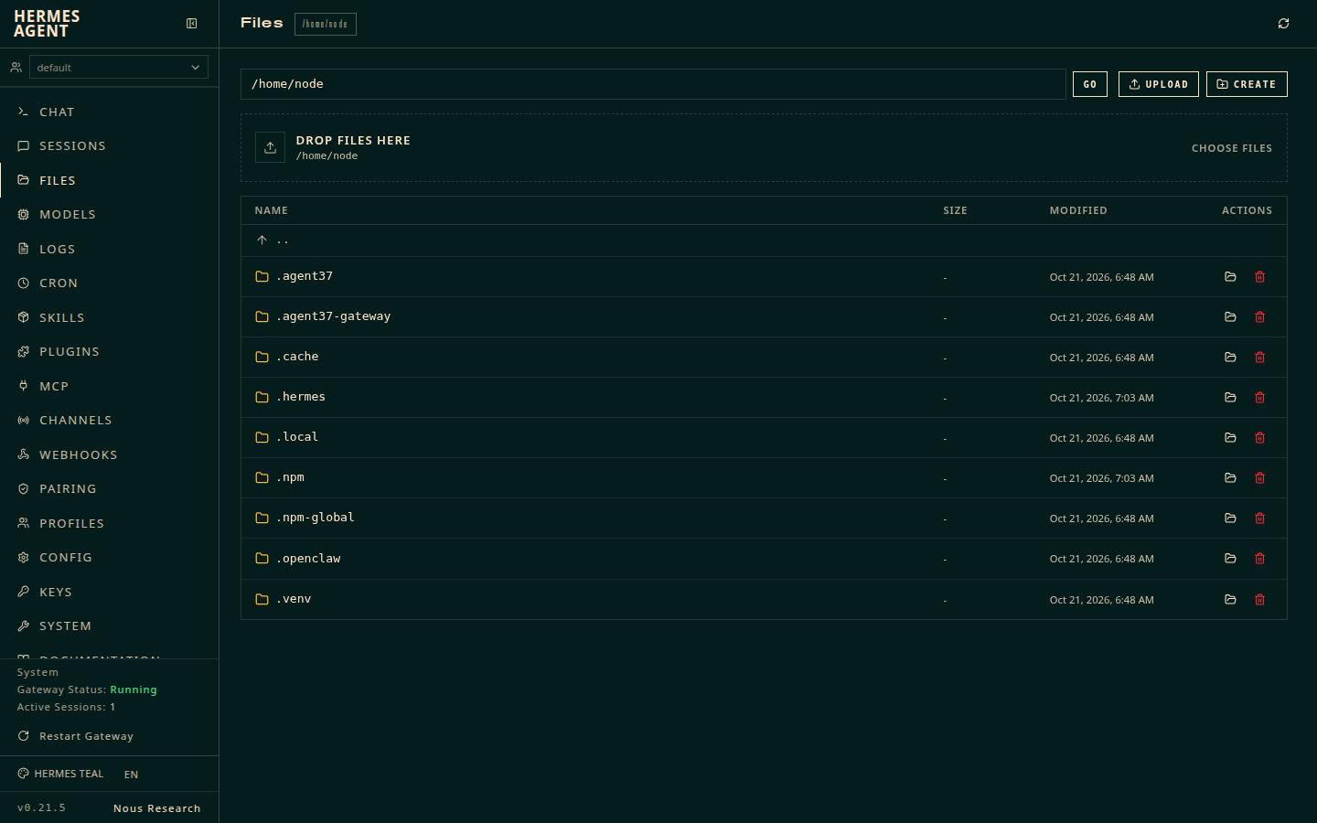Image resolution: width=1317 pixels, height=823 pixels.
Task: Delete the .openclaw folder
Action: click(x=1259, y=559)
